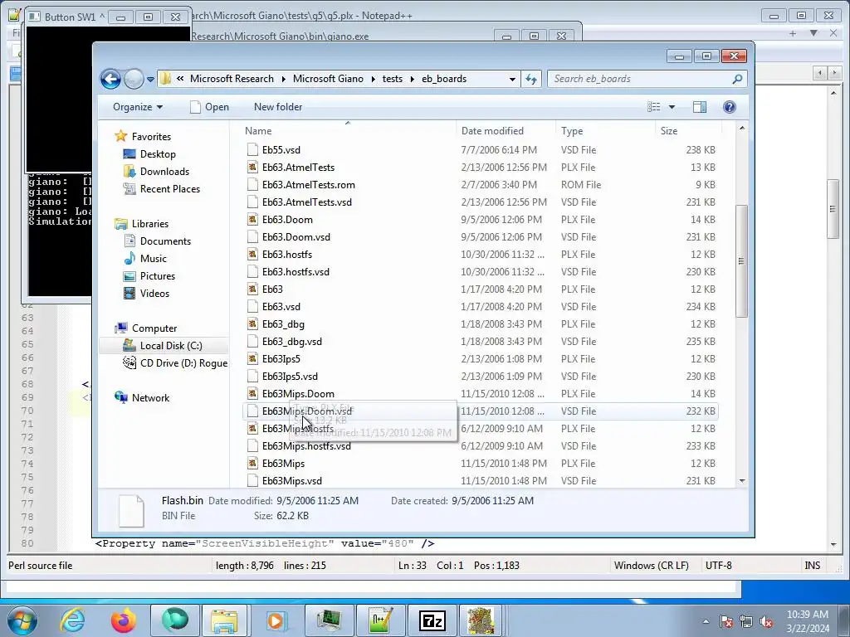This screenshot has width=850, height=637.
Task: Focus the Search eb_boards field
Action: 647,79
